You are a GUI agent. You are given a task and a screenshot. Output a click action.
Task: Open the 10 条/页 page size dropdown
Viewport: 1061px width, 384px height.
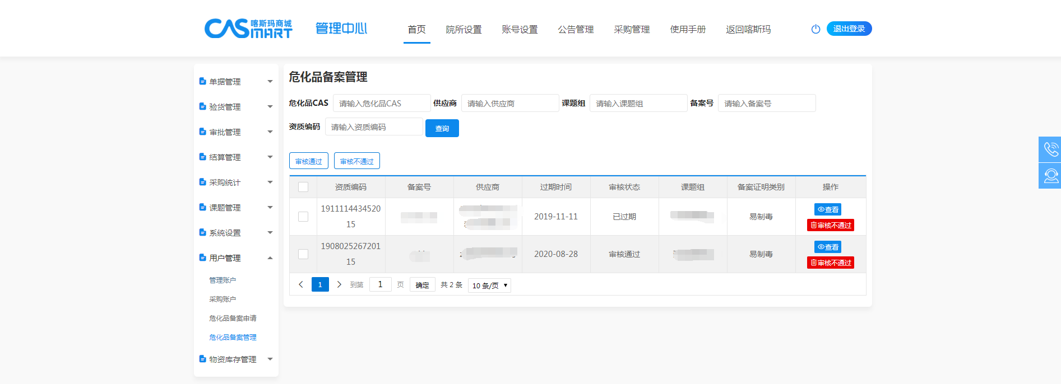pos(489,285)
